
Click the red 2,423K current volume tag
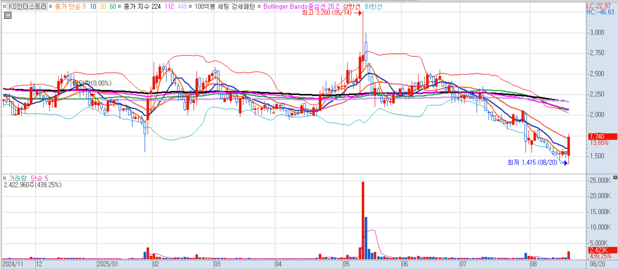[x=603, y=250]
